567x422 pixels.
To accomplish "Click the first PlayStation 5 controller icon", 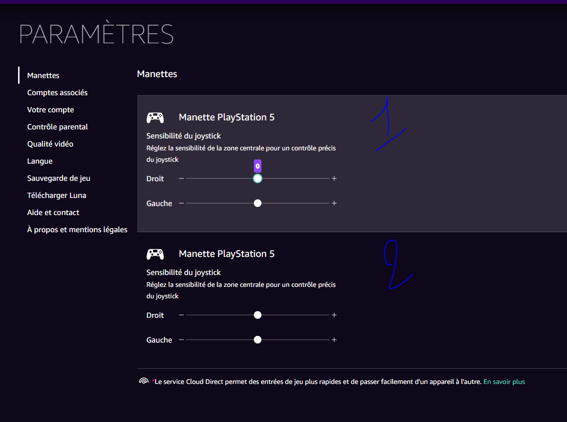I will (x=155, y=118).
